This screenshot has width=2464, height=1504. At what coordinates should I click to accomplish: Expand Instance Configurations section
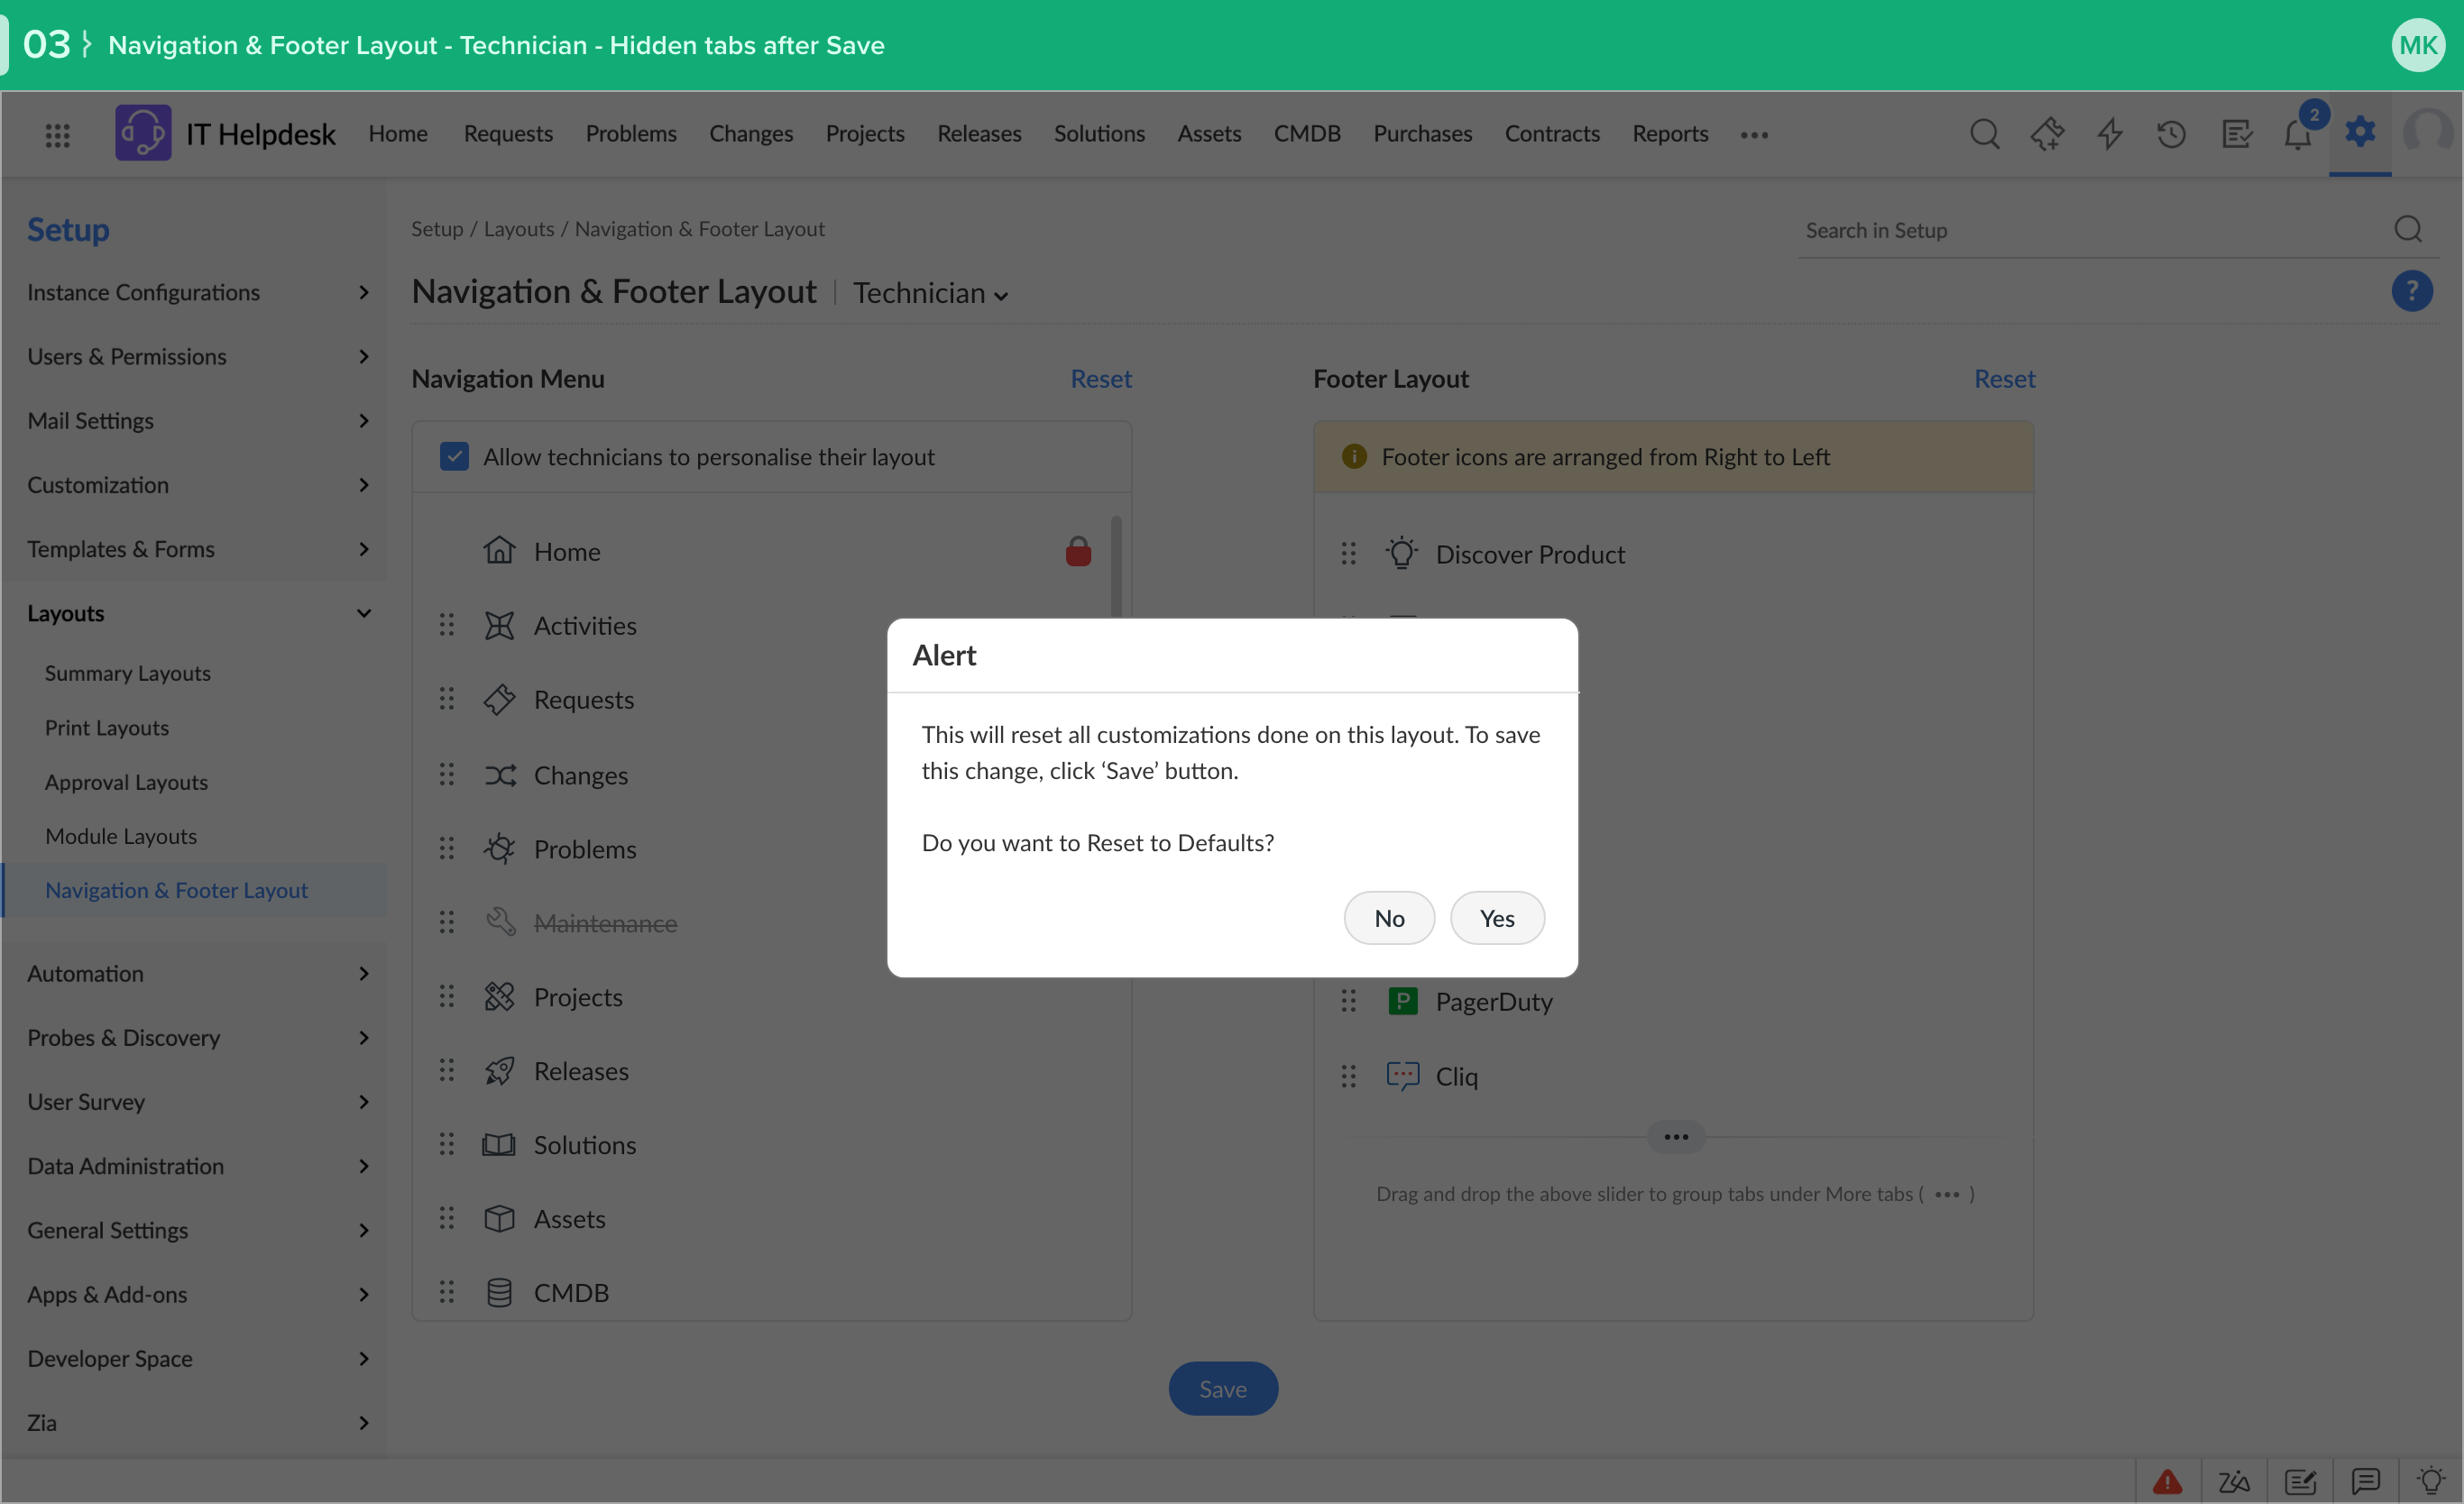tap(198, 292)
